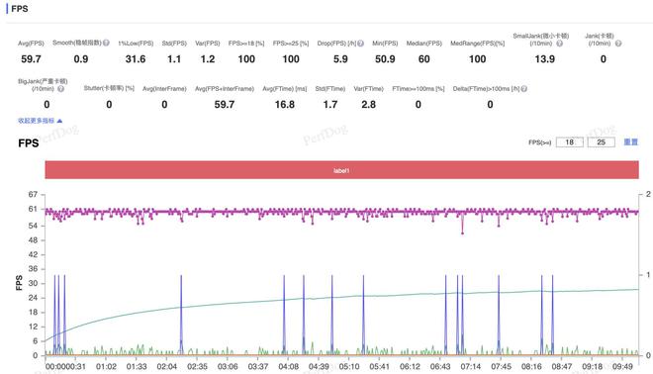Click the 09:49 time axis label
The image size is (653, 374).
pos(622,366)
